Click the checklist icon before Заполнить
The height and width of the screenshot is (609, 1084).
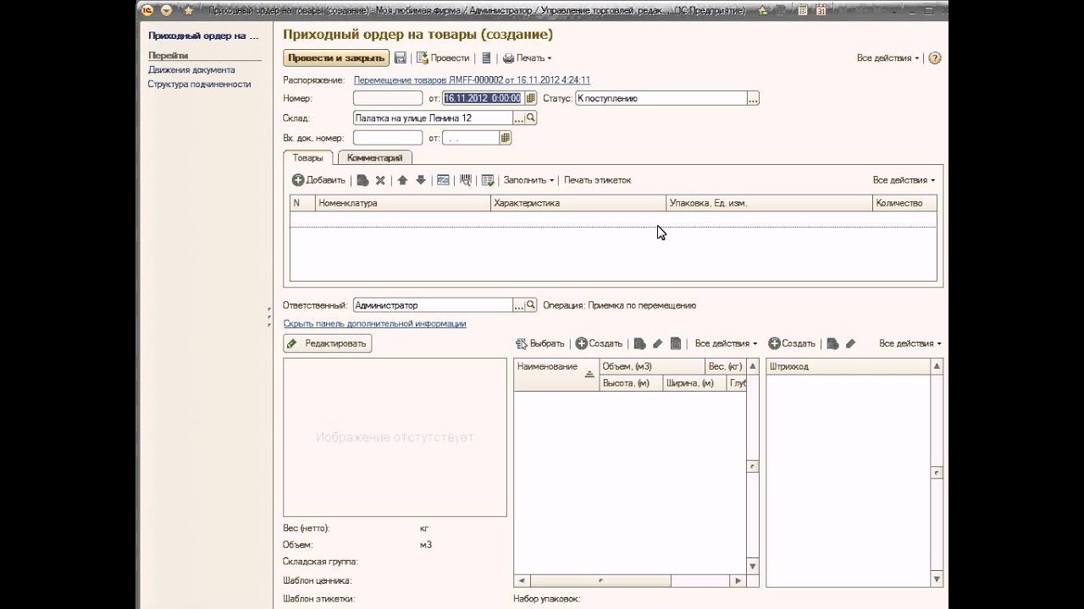487,180
